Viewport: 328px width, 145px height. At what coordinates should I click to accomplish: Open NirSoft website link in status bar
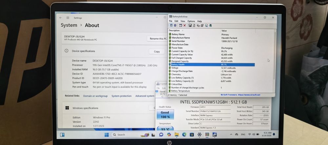(240, 95)
